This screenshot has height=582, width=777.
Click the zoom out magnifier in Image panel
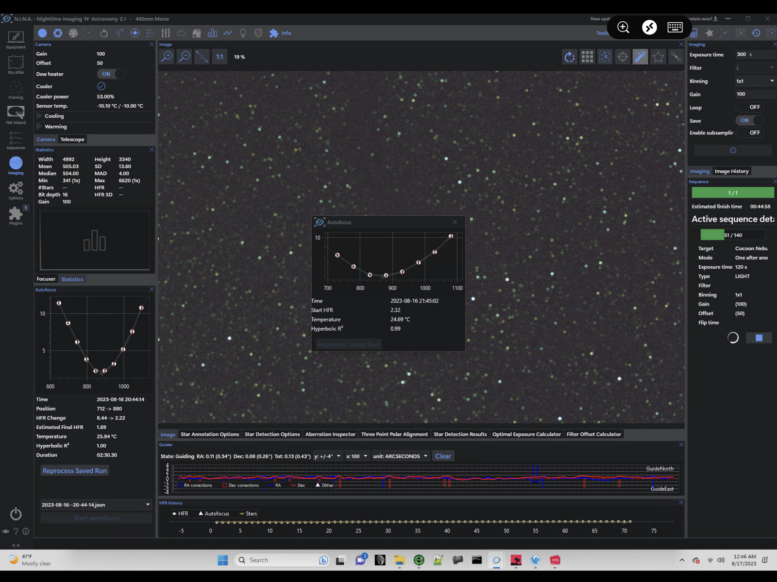pos(185,57)
